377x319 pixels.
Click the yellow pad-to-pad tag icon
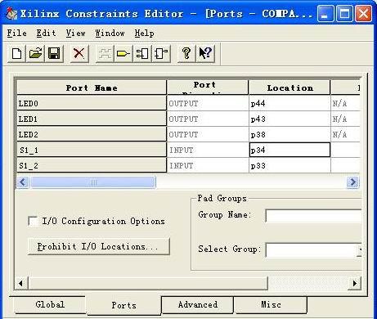[123, 53]
